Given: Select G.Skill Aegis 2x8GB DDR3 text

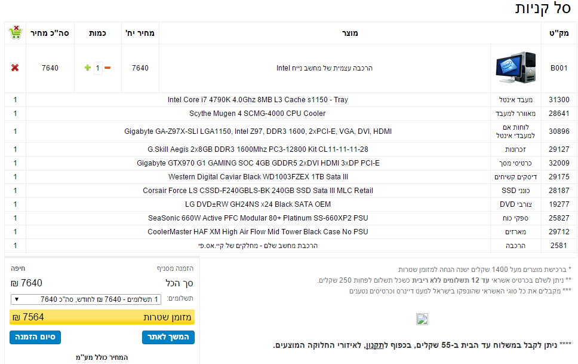Looking at the screenshot, I should tap(258, 149).
